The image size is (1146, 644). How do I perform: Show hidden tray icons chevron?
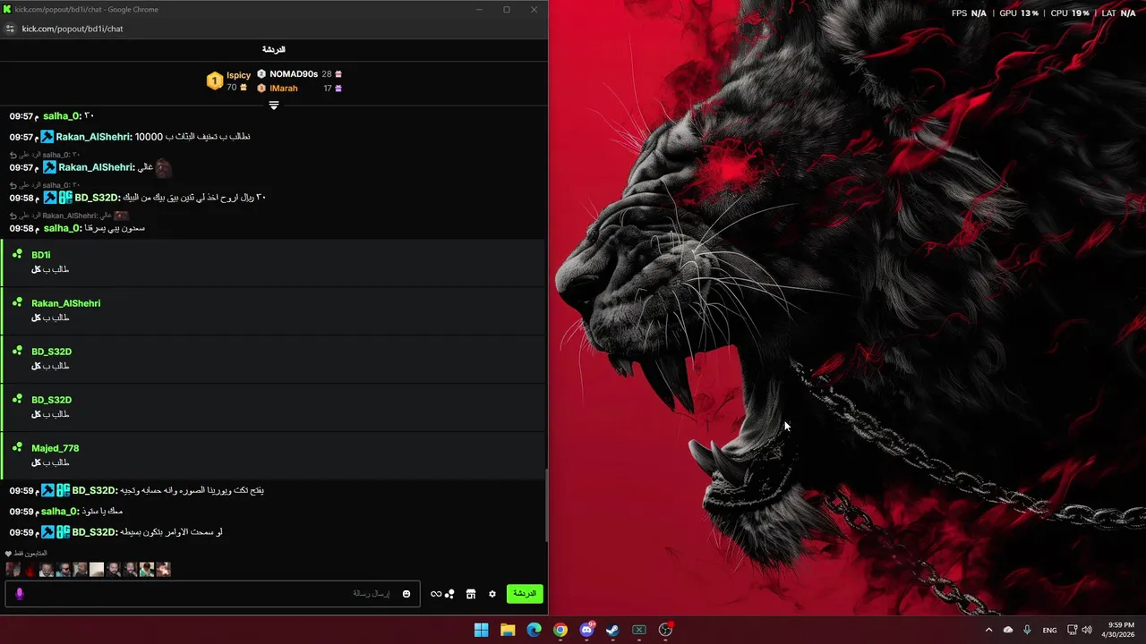[x=988, y=630]
